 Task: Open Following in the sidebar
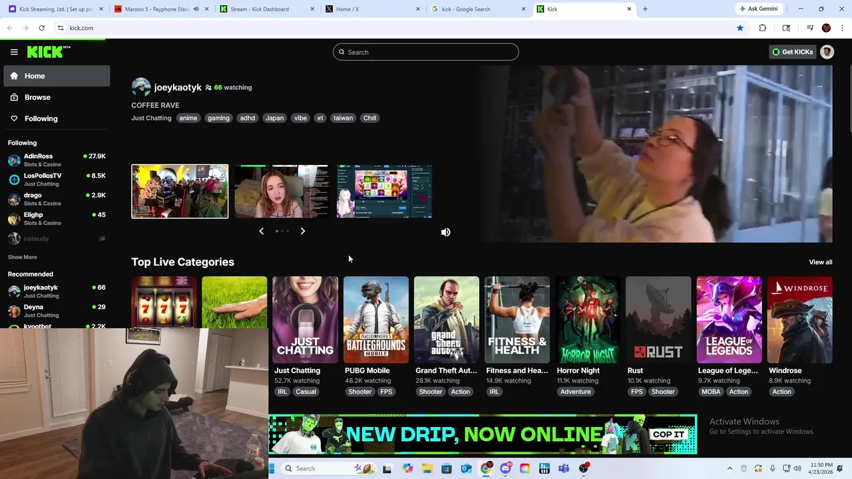click(x=57, y=118)
